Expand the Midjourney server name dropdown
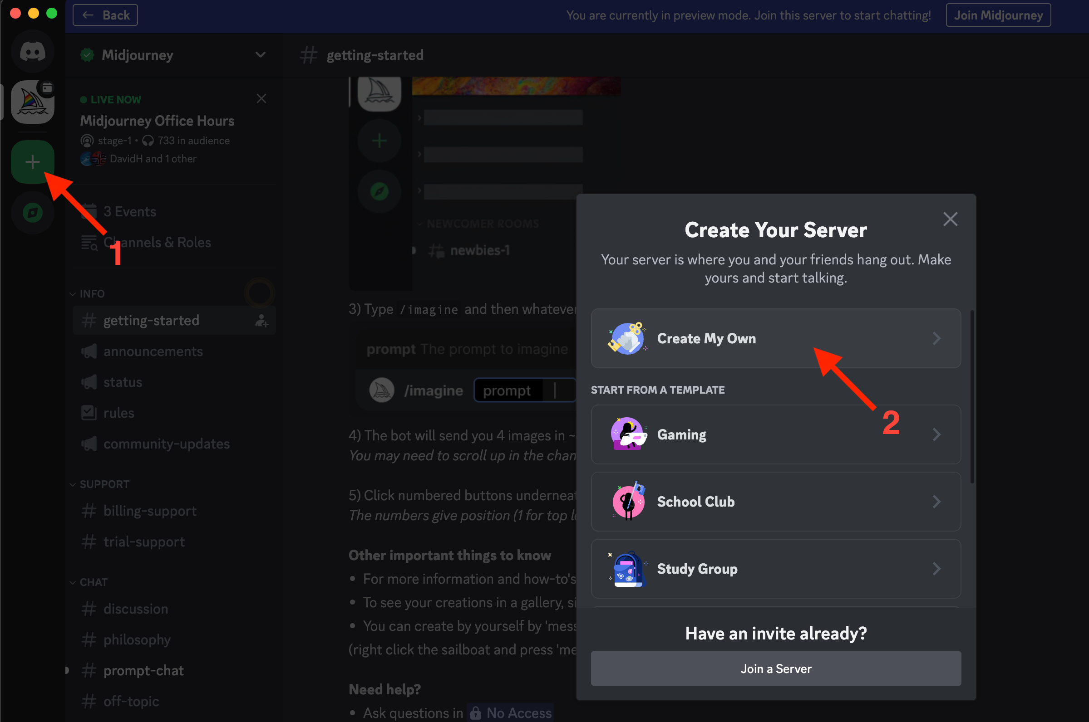Image resolution: width=1089 pixels, height=722 pixels. point(261,55)
